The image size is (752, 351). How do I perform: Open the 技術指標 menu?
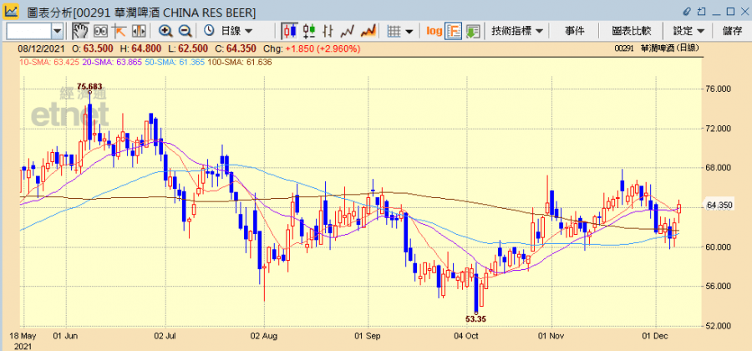pyautogui.click(x=518, y=31)
